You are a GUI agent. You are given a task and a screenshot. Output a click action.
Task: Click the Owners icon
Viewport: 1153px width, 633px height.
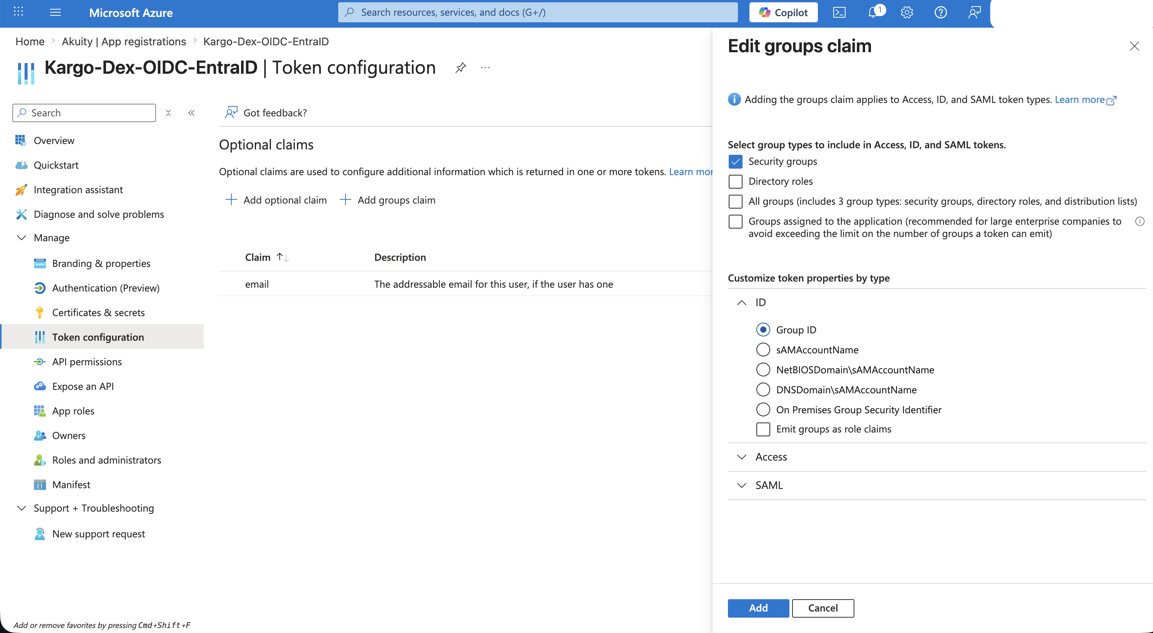[40, 435]
